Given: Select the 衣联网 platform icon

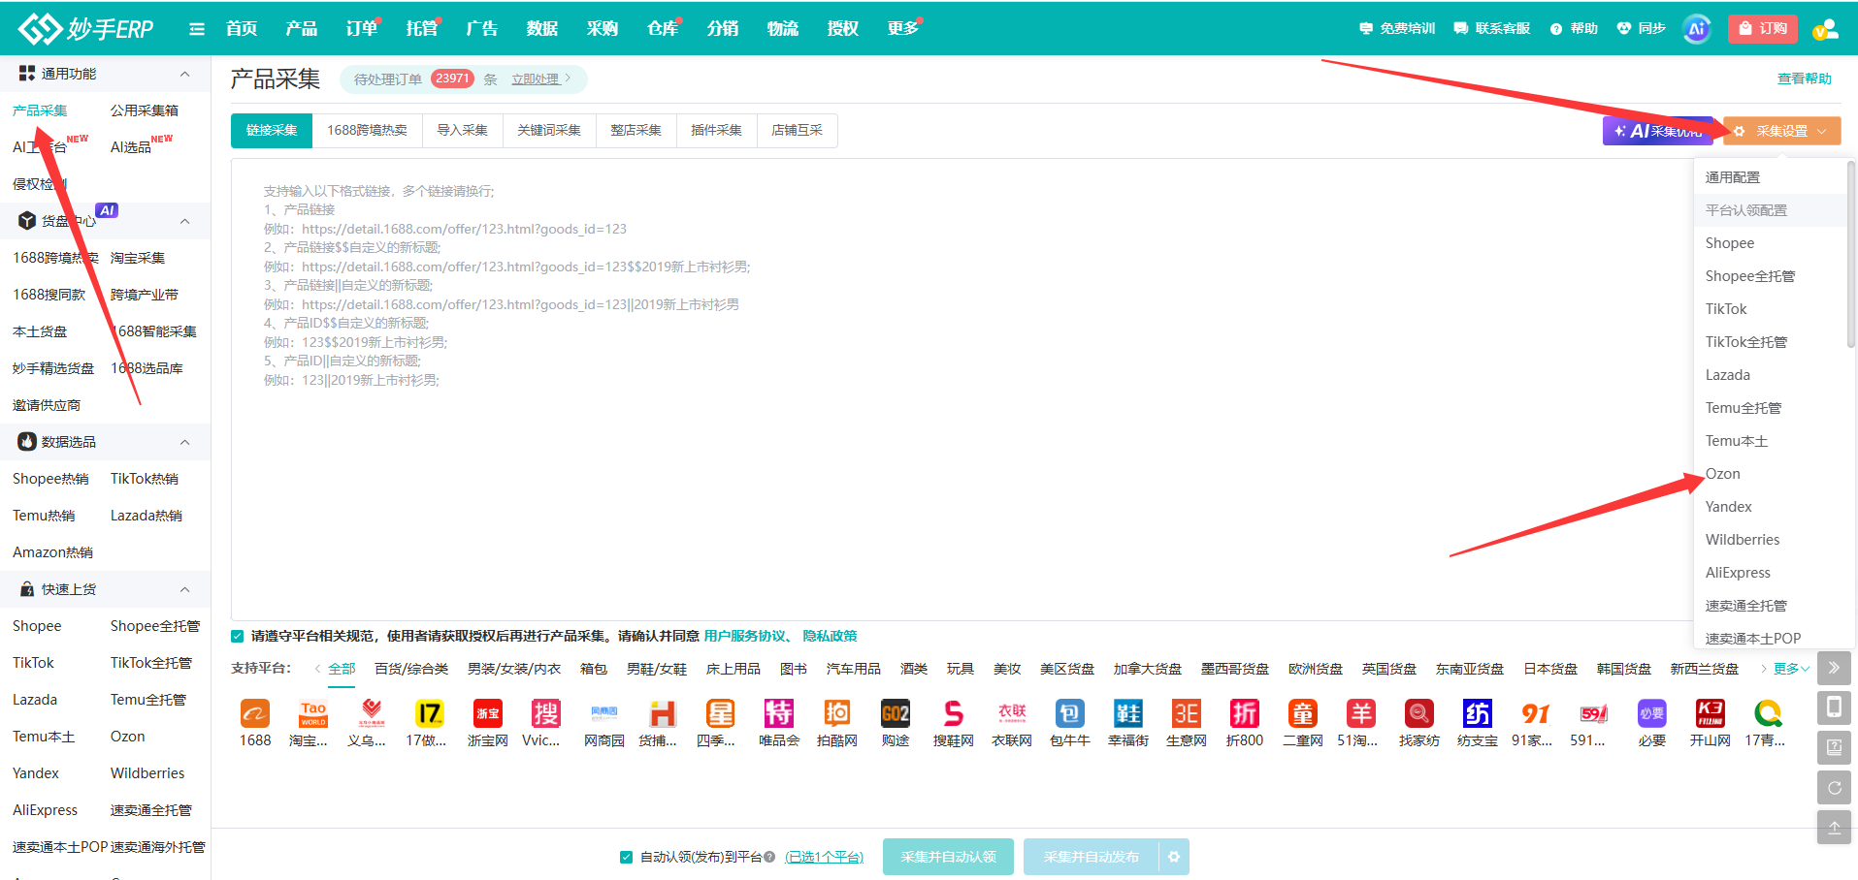Looking at the screenshot, I should click(x=1011, y=714).
